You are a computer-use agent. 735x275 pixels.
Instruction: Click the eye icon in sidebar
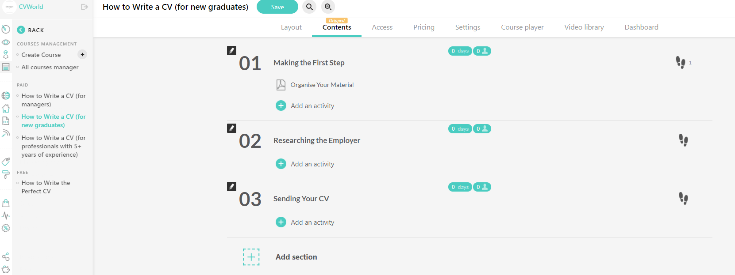[6, 42]
